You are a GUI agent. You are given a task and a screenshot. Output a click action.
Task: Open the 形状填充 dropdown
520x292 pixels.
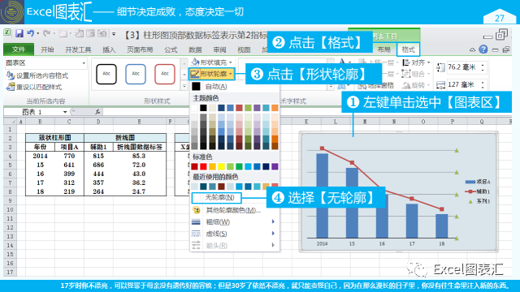click(x=212, y=62)
